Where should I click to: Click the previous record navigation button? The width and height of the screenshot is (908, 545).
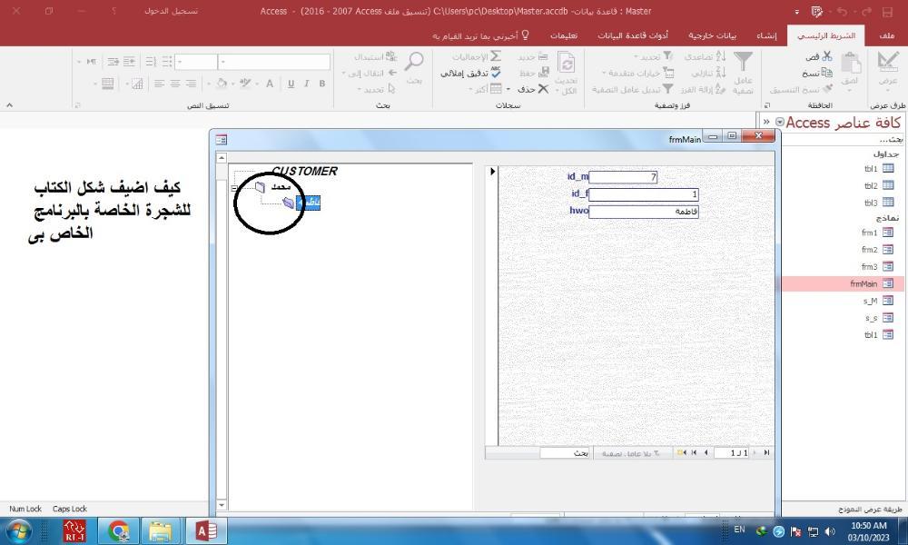(755, 453)
